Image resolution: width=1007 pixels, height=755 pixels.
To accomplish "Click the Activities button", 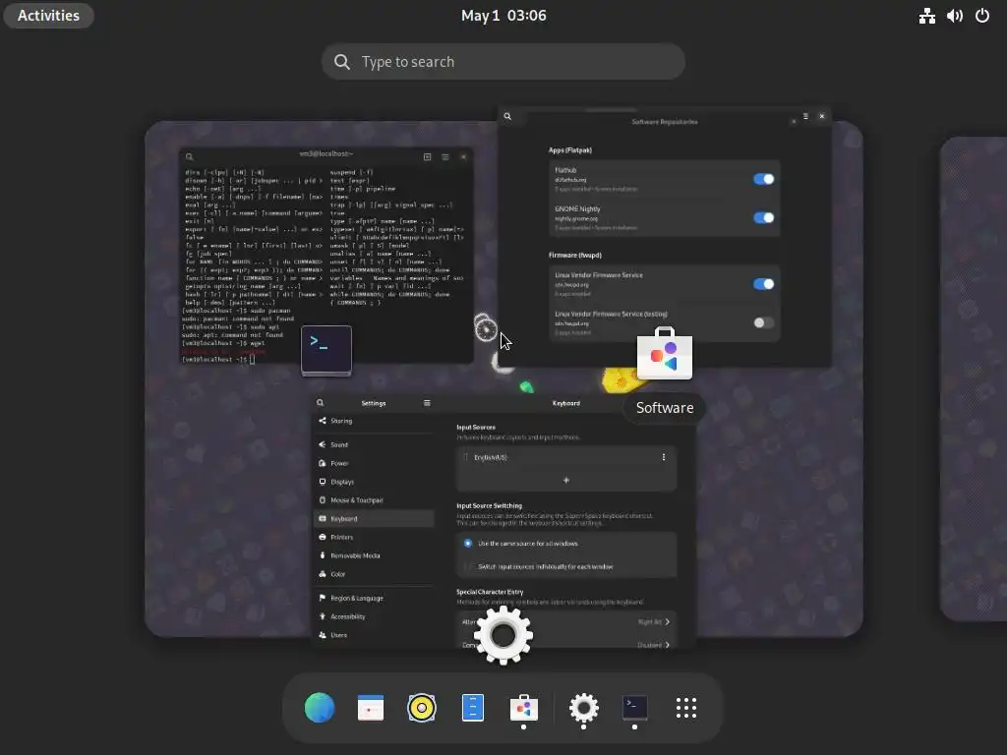I will 49,16.
